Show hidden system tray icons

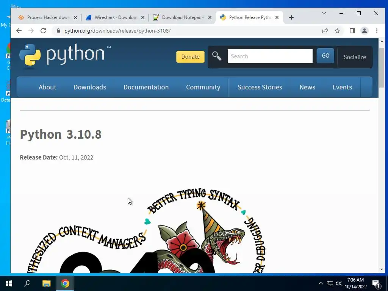pyautogui.click(x=321, y=283)
